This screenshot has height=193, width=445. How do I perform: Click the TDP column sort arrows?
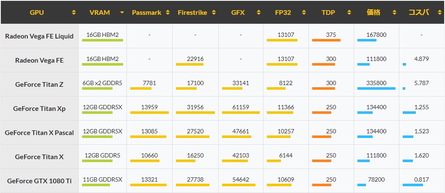(x=349, y=13)
